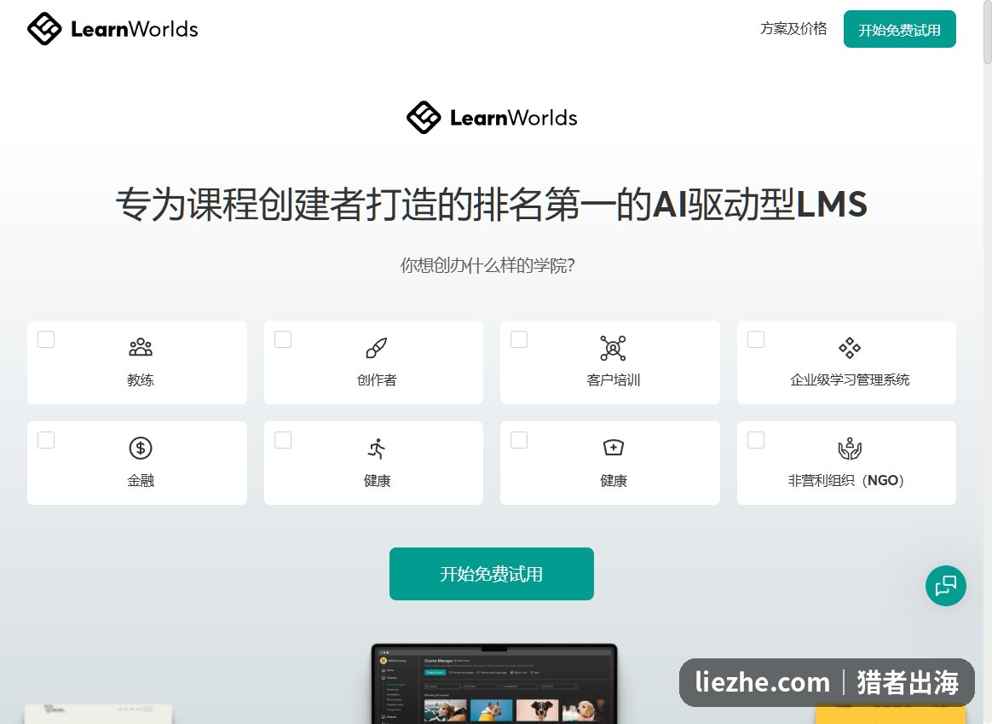Viewport: 992px width, 724px height.
Task: Click 健康 label under the running figure
Action: [377, 480]
